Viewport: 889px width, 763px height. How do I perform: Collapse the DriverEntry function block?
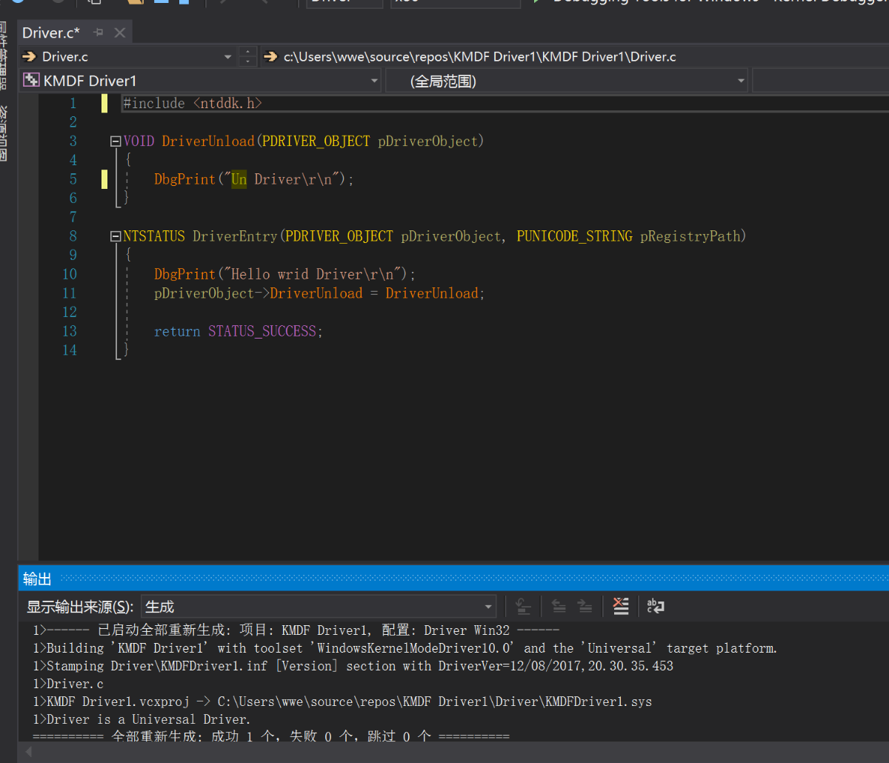point(115,236)
